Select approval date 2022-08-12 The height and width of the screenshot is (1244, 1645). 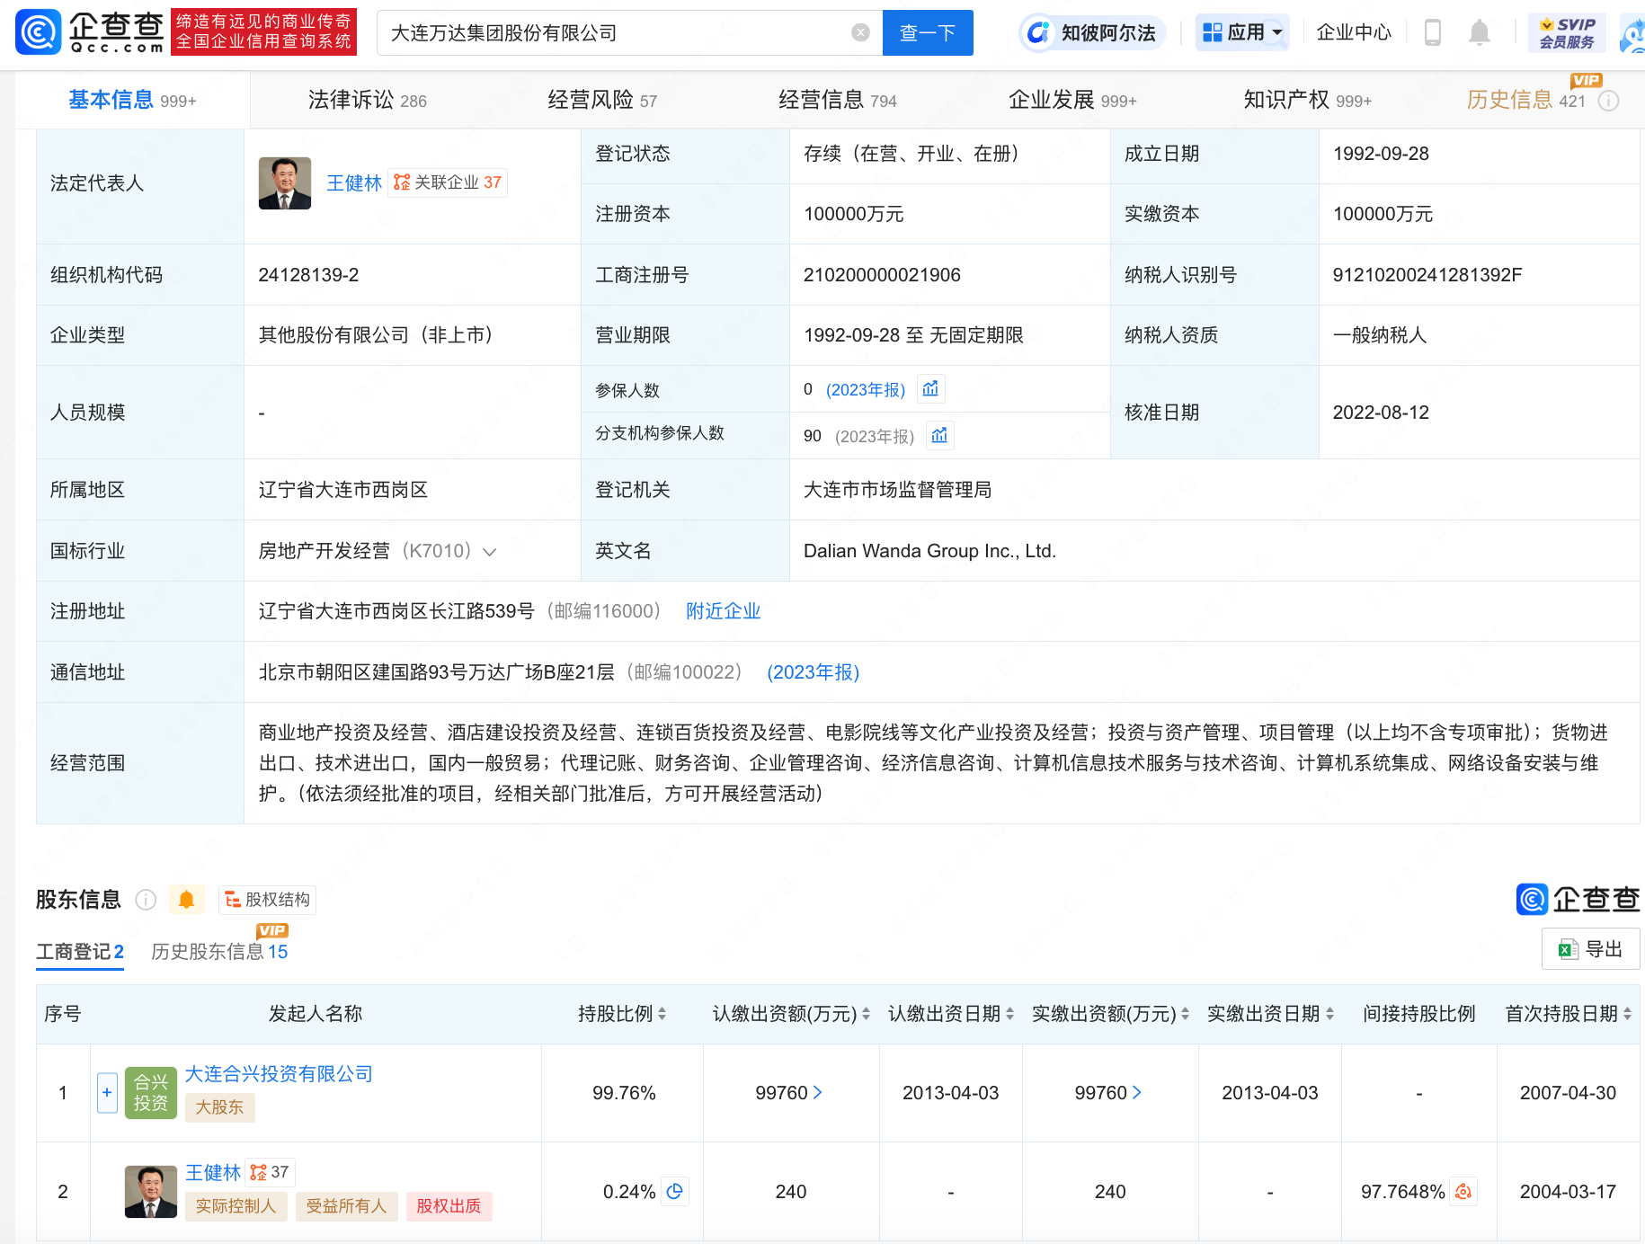[x=1381, y=413]
